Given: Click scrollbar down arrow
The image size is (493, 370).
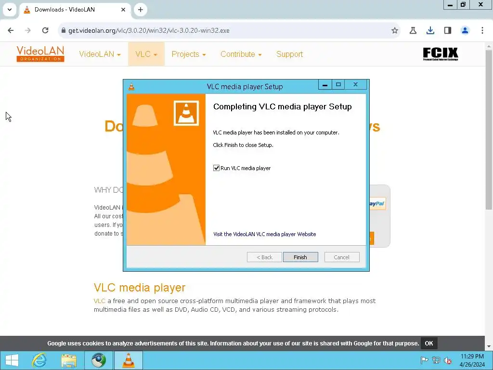Looking at the screenshot, I should click(489, 347).
